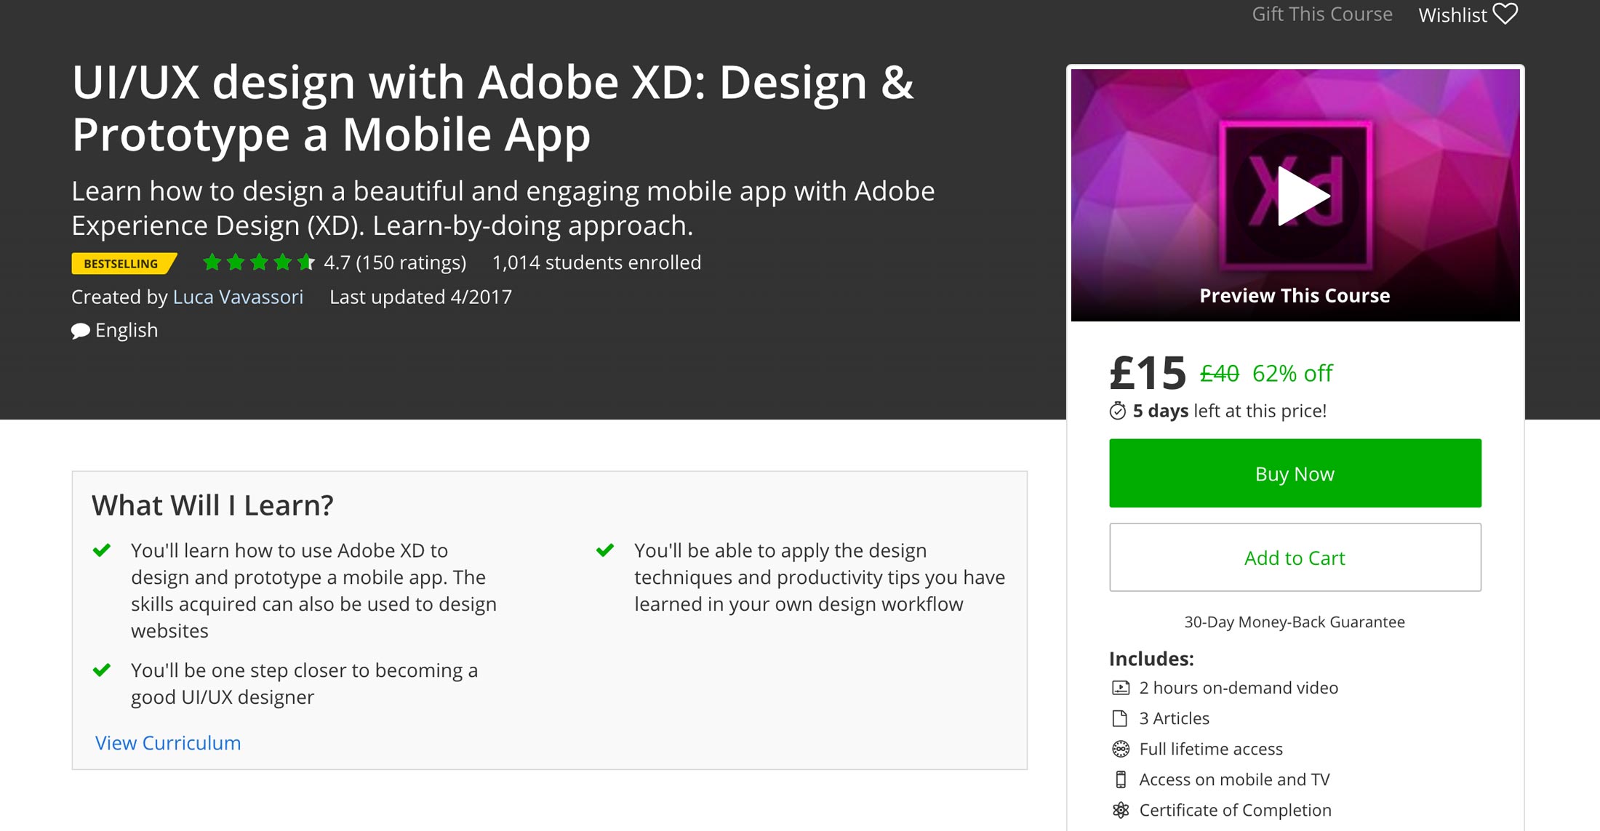The height and width of the screenshot is (831, 1600).
Task: Add the course to cart
Action: pos(1295,558)
